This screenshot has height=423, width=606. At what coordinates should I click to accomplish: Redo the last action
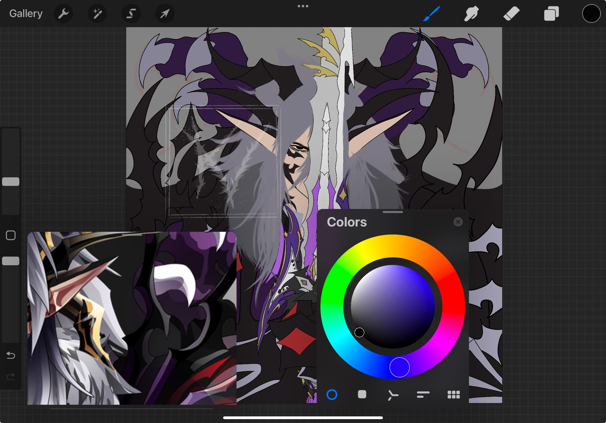tap(11, 376)
